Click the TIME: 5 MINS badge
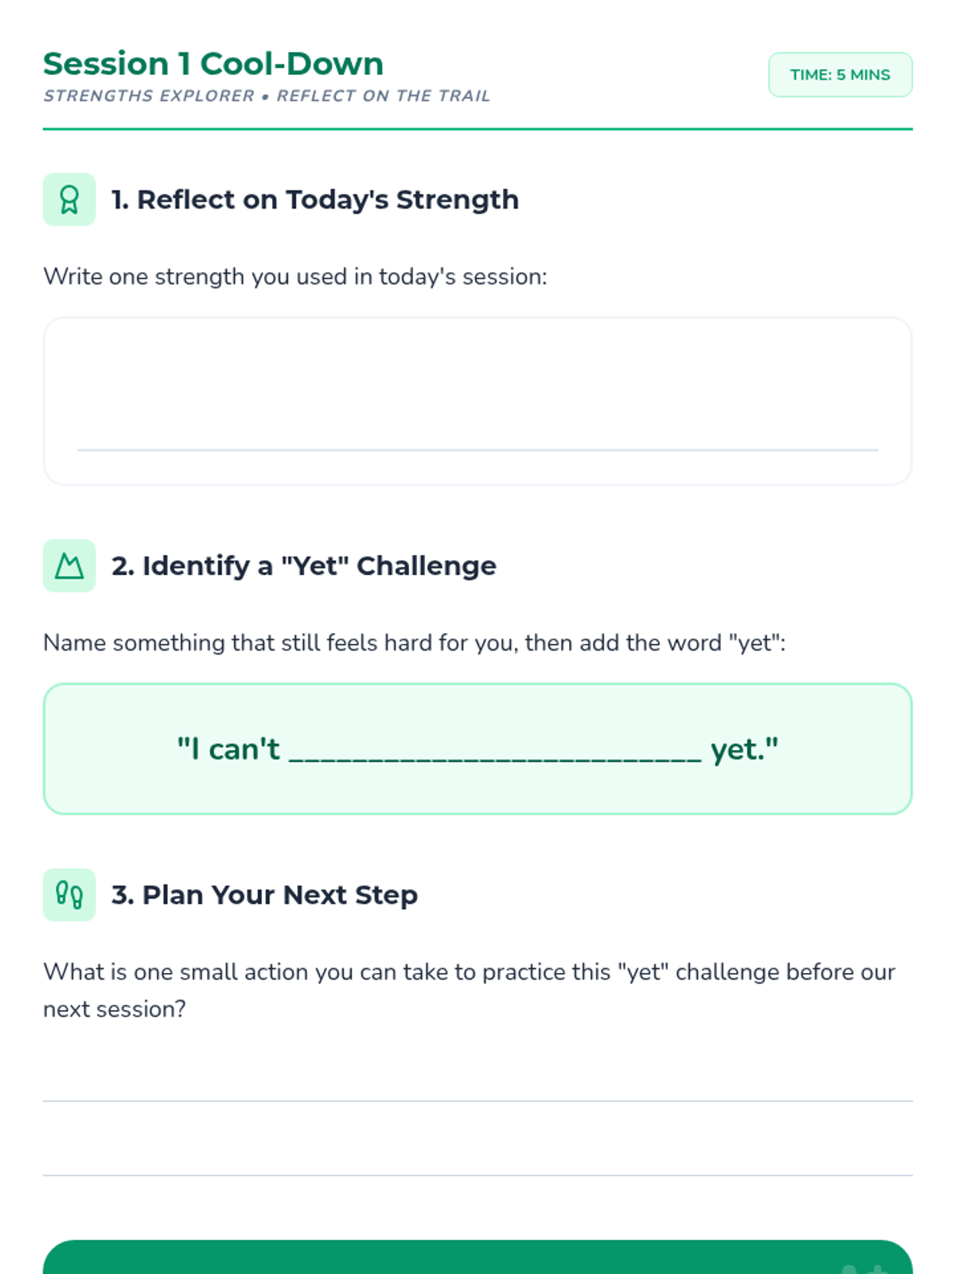This screenshot has width=955, height=1274. pyautogui.click(x=840, y=75)
